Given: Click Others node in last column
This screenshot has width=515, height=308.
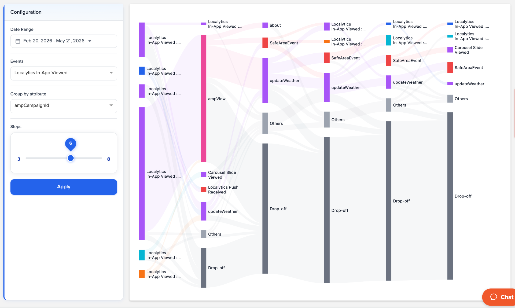Looking at the screenshot, I should tap(450, 98).
